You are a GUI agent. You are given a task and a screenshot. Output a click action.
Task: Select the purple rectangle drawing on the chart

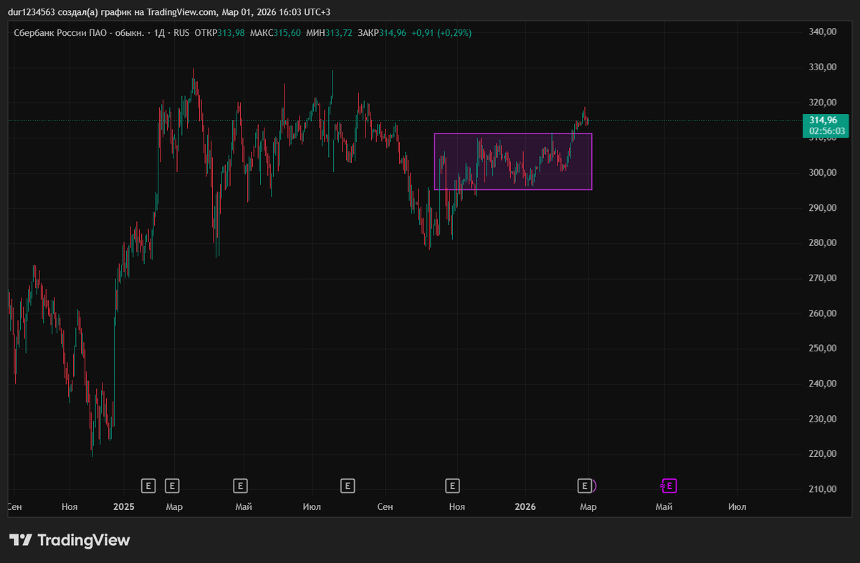[x=513, y=162]
